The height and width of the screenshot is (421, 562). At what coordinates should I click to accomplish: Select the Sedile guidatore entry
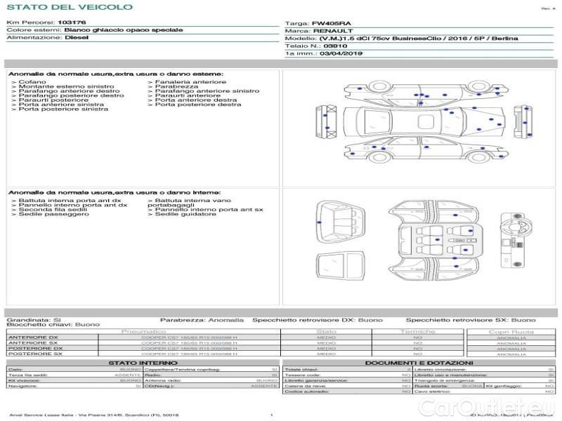click(x=182, y=214)
